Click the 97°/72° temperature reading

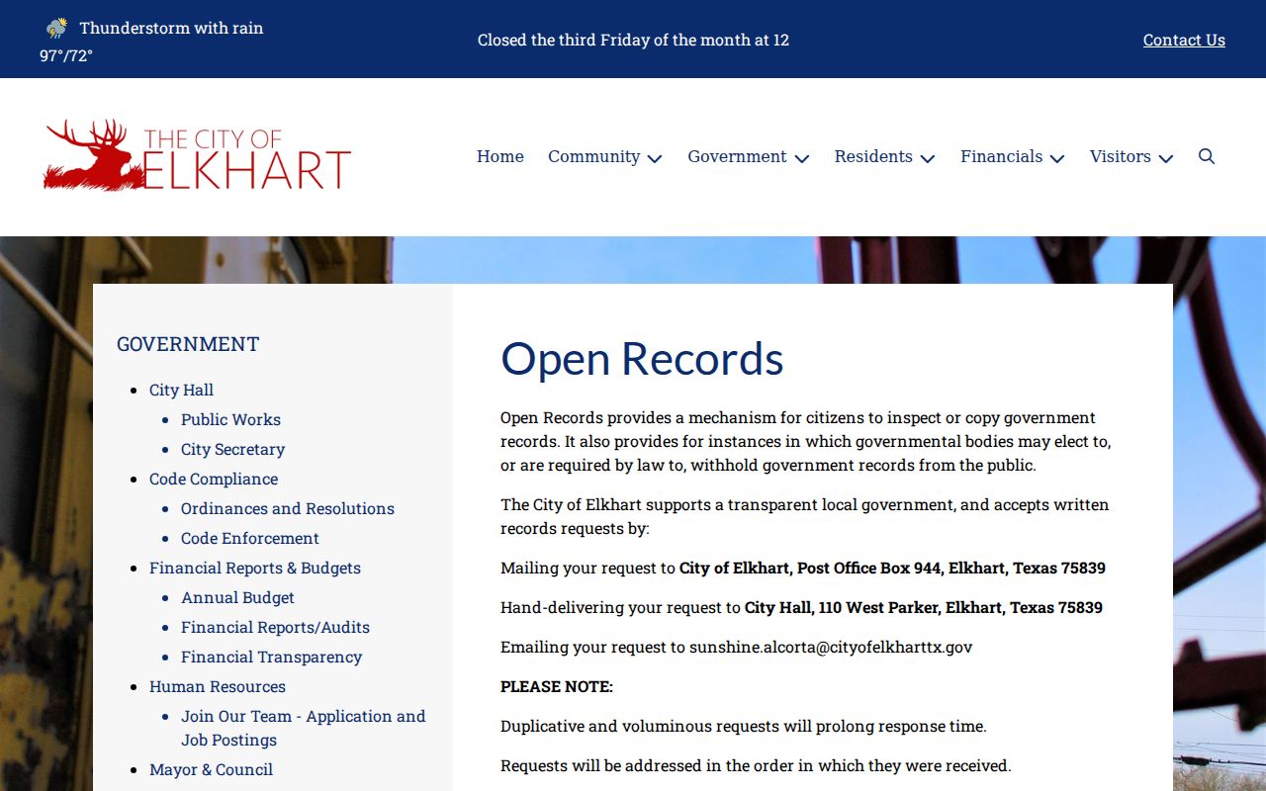click(66, 55)
